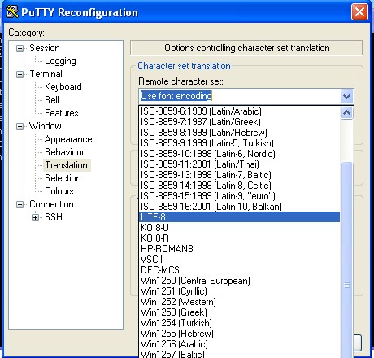
Task: Select Connection category
Action: click(x=51, y=204)
